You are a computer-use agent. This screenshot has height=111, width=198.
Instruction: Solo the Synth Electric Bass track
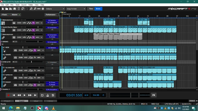click(24, 30)
